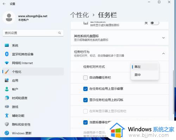Check 自动隐藏任务栏 checkbox
The width and height of the screenshot is (176, 140).
[86, 78]
